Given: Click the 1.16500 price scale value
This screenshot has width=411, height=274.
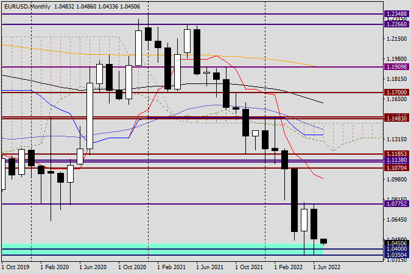Looking at the screenshot, I should [397, 99].
